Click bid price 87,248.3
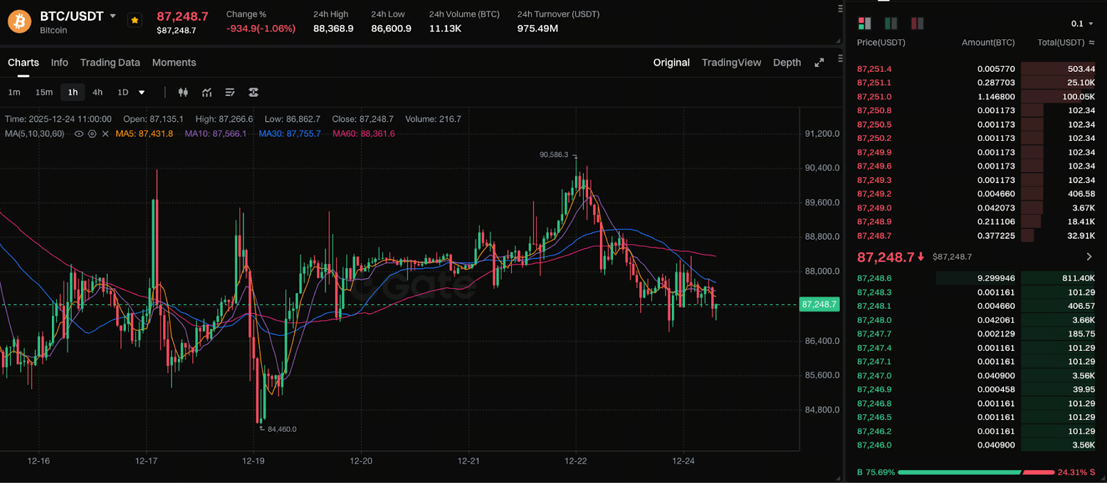 click(875, 292)
